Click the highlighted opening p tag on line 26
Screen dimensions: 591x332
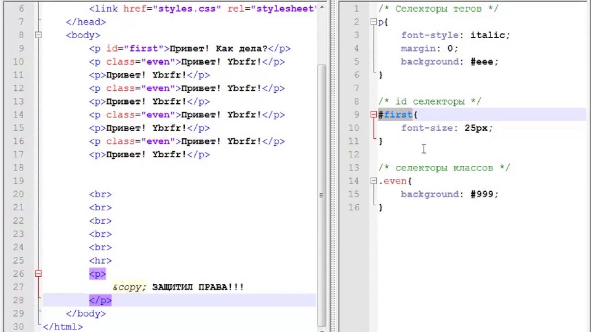[97, 274]
